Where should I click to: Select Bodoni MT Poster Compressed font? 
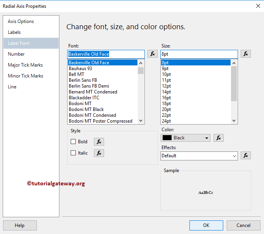coord(103,121)
